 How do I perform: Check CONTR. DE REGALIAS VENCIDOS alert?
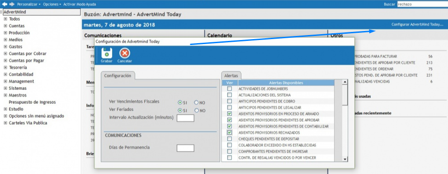pos(230,157)
